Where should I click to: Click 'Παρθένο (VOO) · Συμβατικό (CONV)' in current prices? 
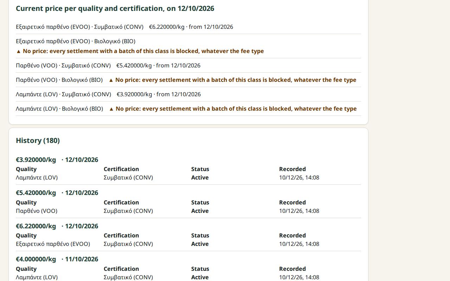tap(63, 66)
